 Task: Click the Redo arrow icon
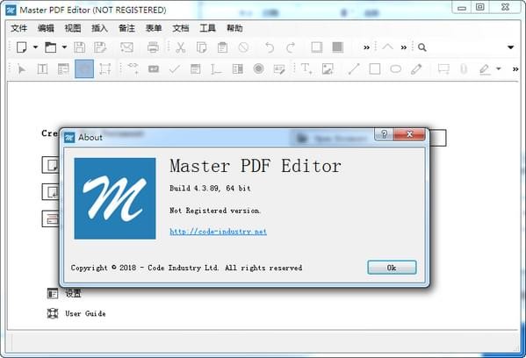pos(291,47)
